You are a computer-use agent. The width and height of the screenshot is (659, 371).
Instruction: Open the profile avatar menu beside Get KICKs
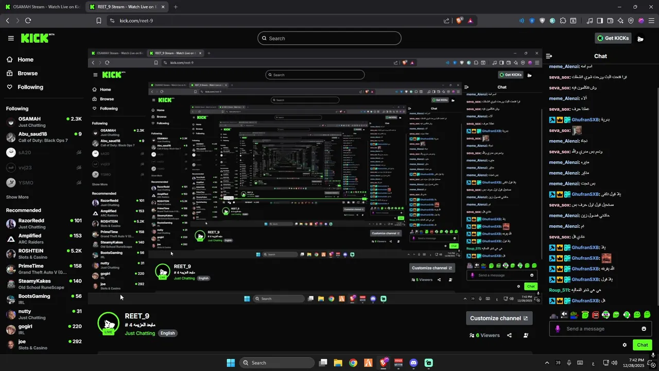point(640,39)
